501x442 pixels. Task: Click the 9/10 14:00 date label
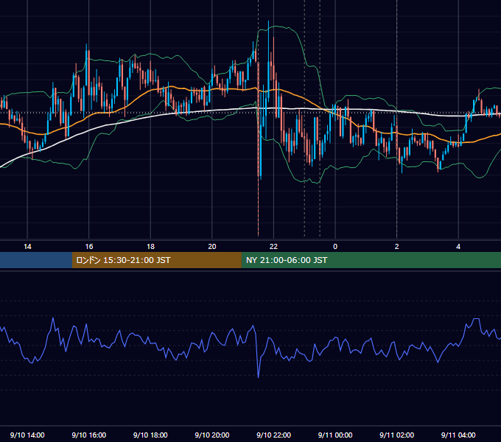[27, 435]
